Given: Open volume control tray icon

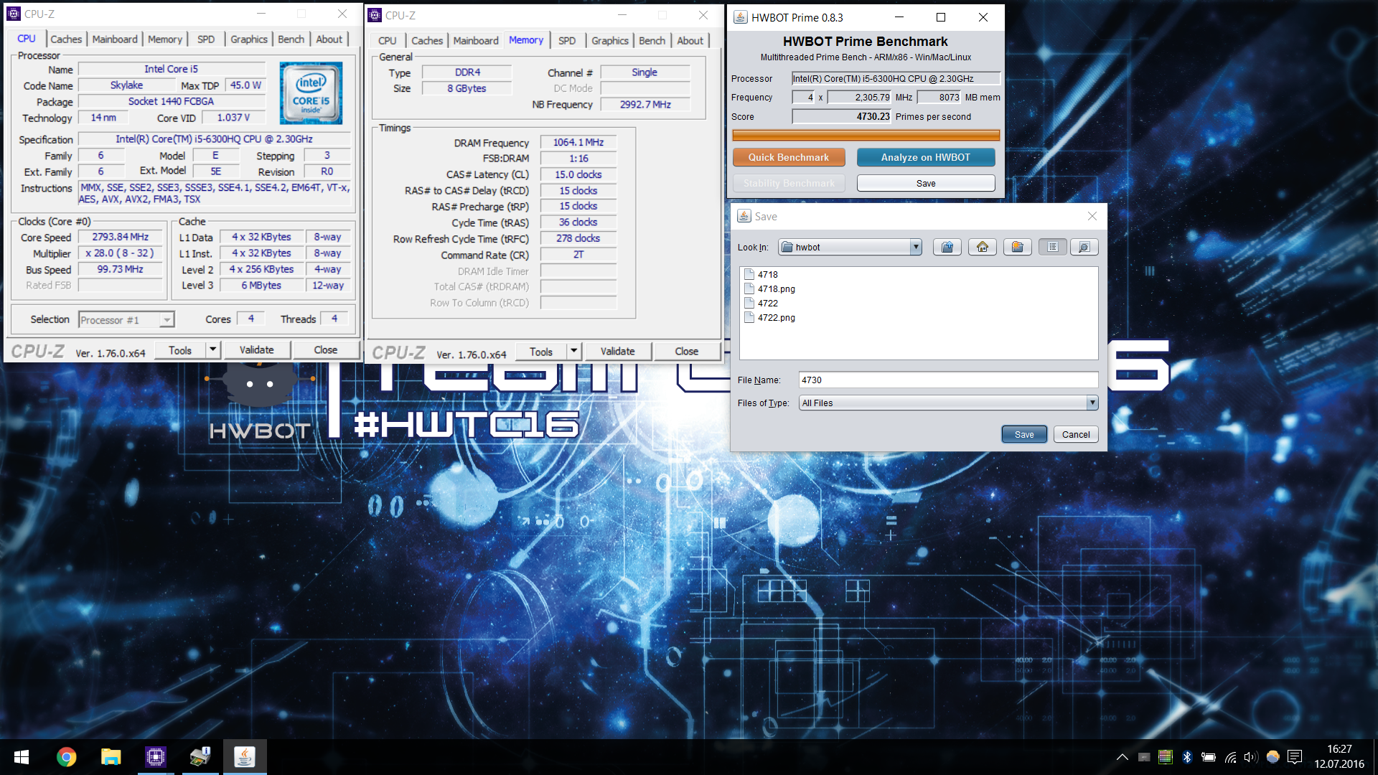Looking at the screenshot, I should pos(1251,757).
